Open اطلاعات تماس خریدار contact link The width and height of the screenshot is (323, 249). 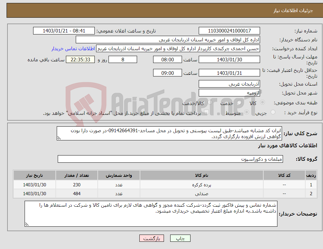[x=73, y=49]
